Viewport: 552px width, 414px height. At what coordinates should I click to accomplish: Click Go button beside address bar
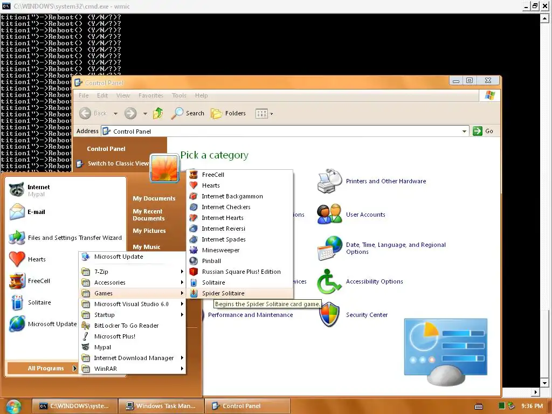483,131
